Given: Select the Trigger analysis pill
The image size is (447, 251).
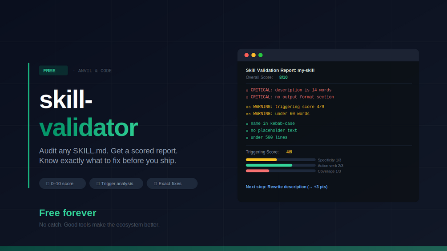Looking at the screenshot, I should (x=117, y=183).
